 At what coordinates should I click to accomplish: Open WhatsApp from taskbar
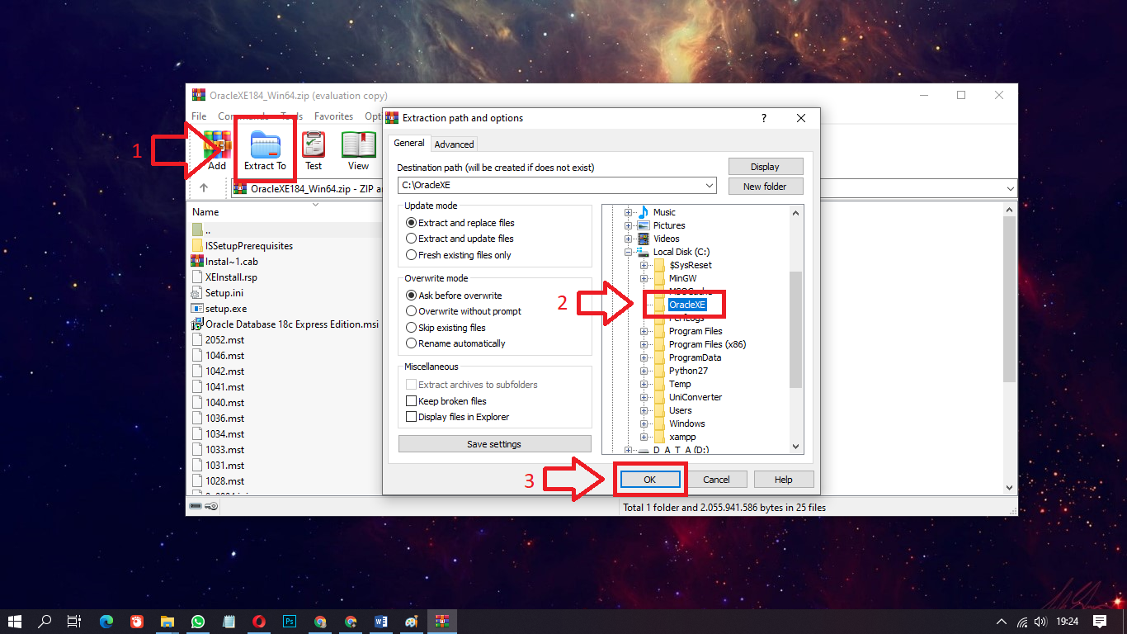pyautogui.click(x=198, y=622)
